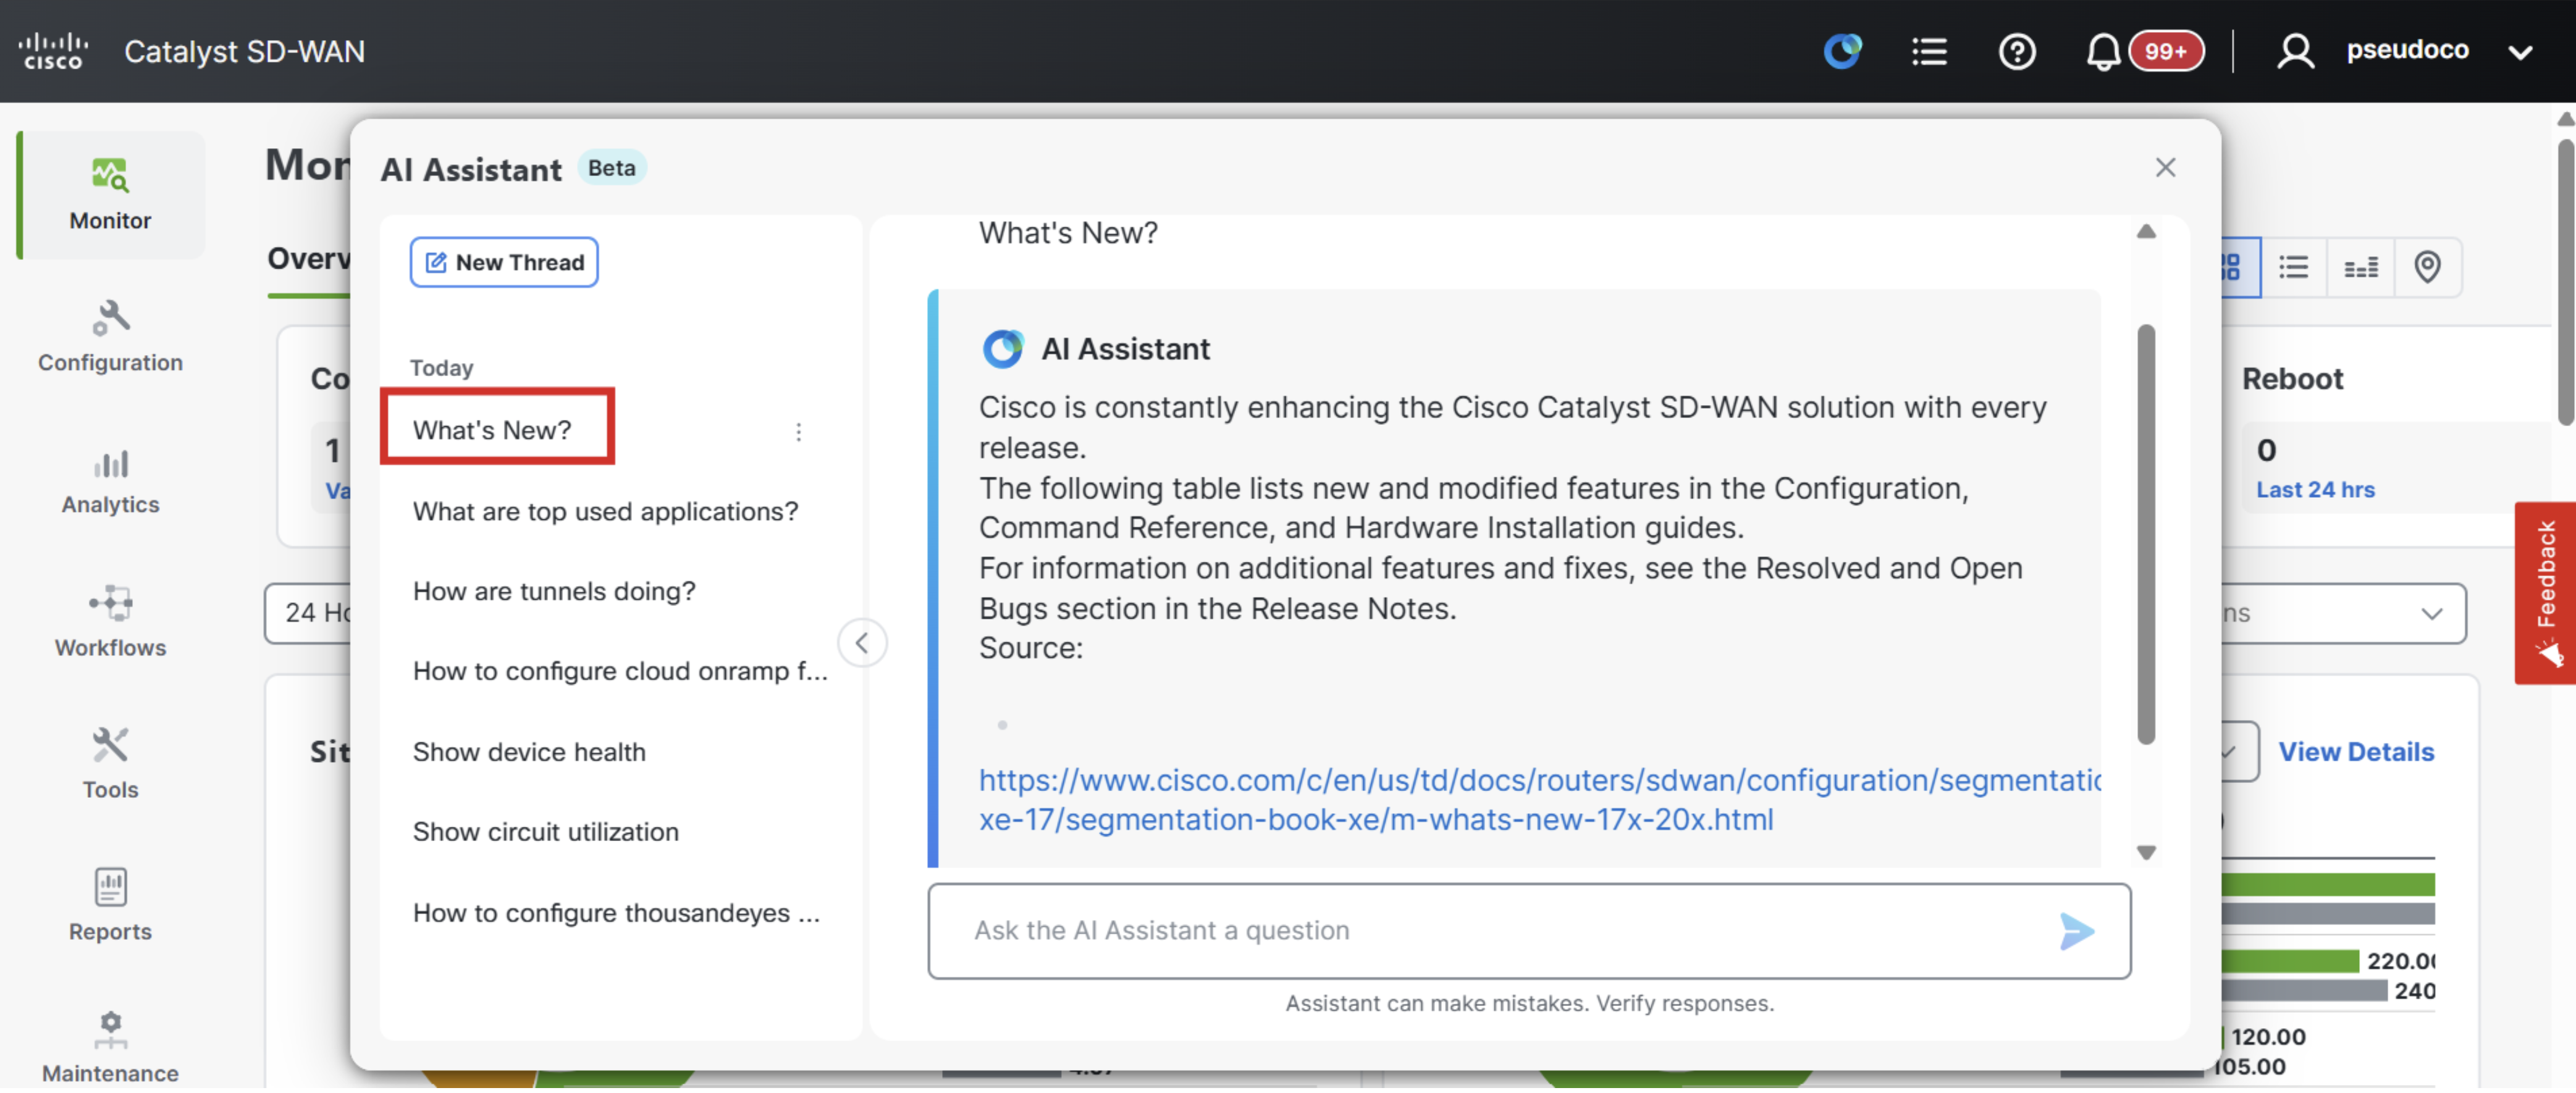Open the task list icon in header
The height and width of the screenshot is (1093, 2576).
(x=1929, y=51)
